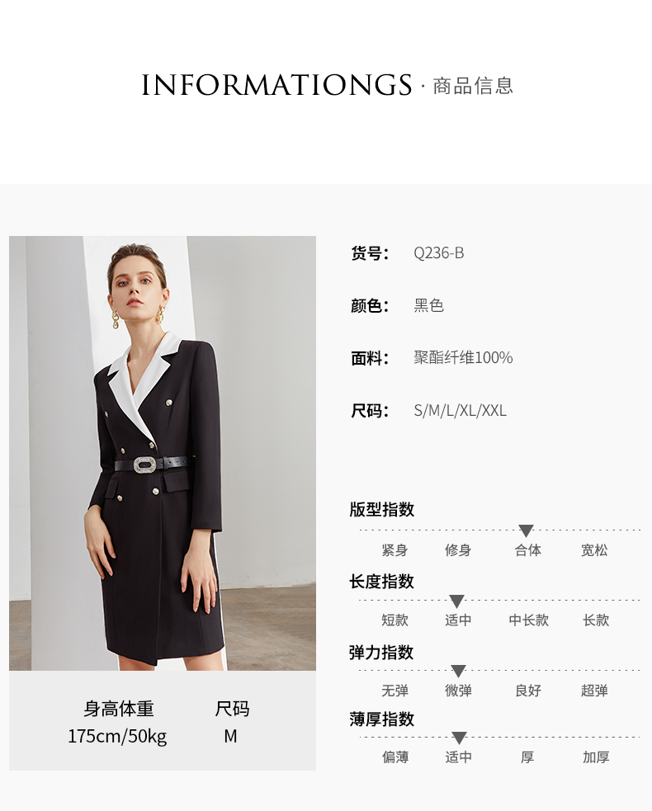
Task: Open the model photo in black dress
Action: (x=163, y=453)
